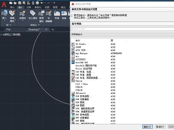The width and height of the screenshot is (174, 130).
Task: Click the ATTIPEDIT command icon in list
Action: 73,60
